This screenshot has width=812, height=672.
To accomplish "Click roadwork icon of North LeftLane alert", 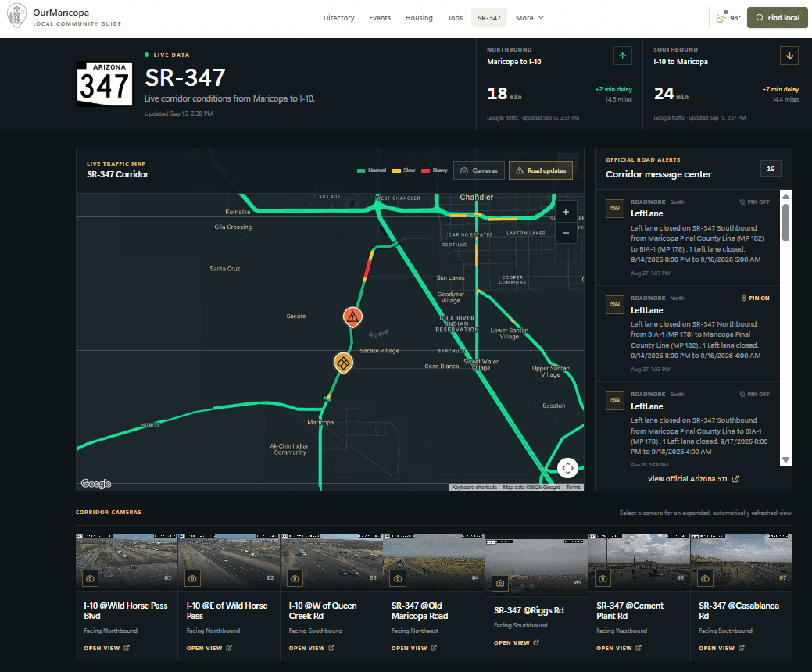I will click(x=615, y=305).
